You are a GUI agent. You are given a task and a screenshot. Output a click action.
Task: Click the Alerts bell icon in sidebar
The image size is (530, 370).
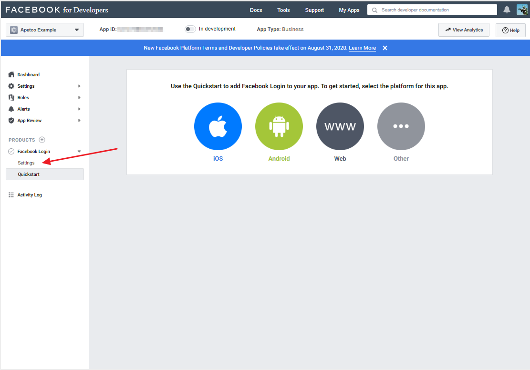click(x=11, y=109)
